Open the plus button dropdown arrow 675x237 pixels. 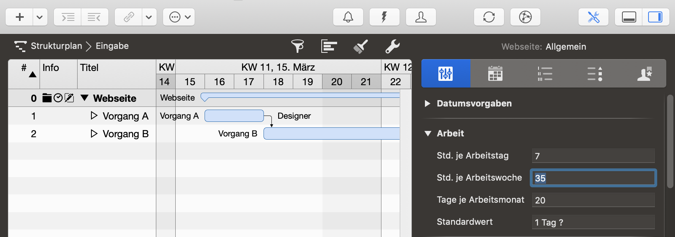40,17
